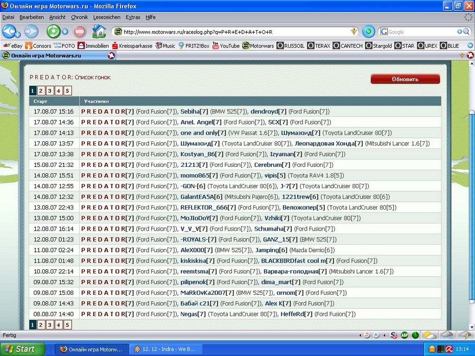Open the eBay bookmark
This screenshot has height=356, width=475.
[x=13, y=46]
